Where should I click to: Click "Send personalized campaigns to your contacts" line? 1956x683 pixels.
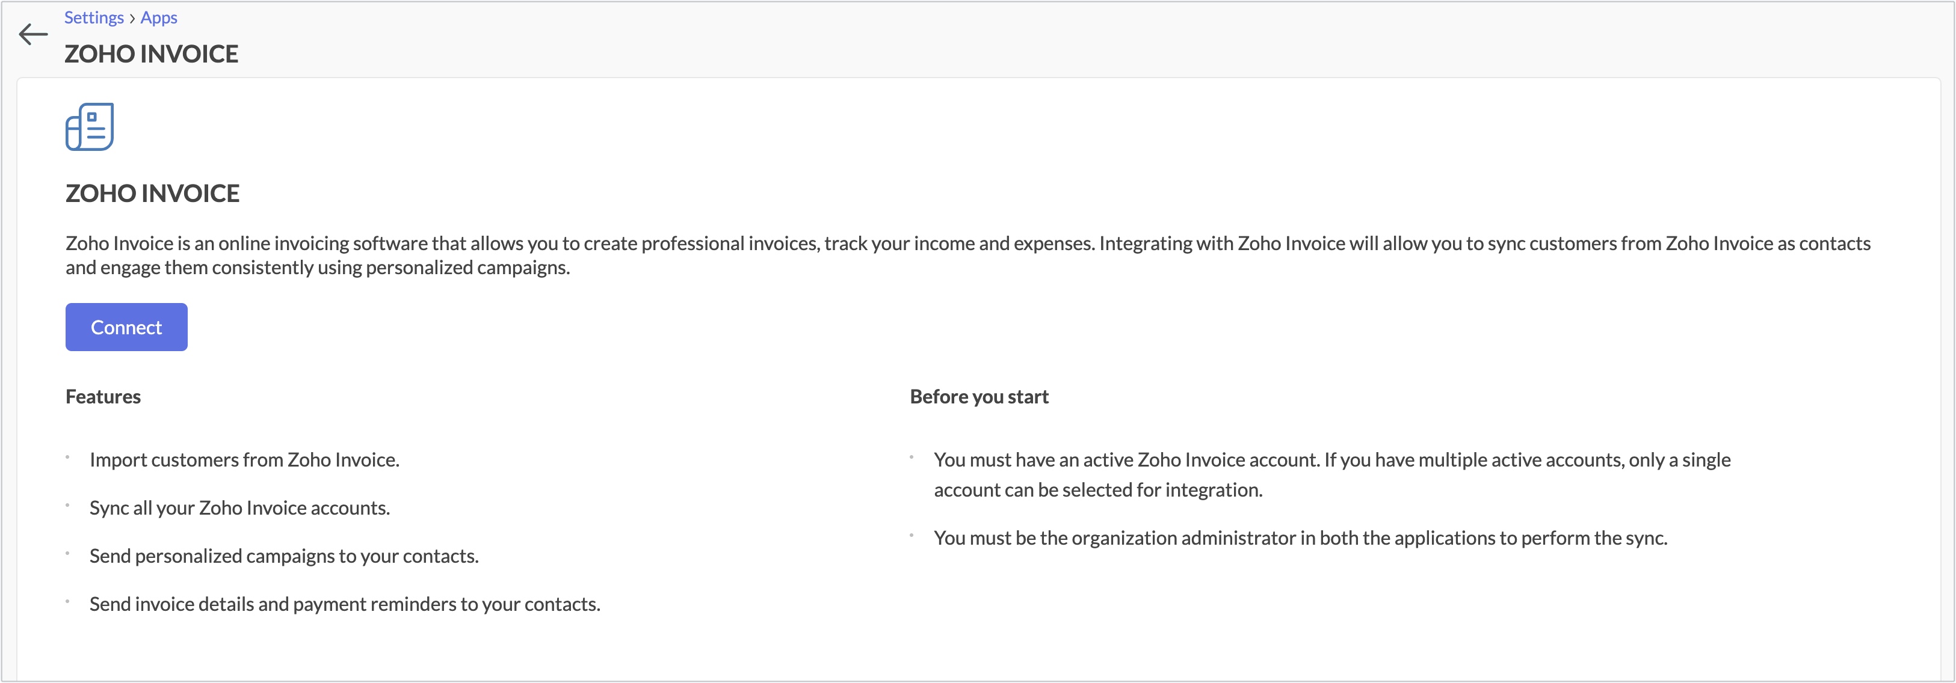tap(284, 556)
